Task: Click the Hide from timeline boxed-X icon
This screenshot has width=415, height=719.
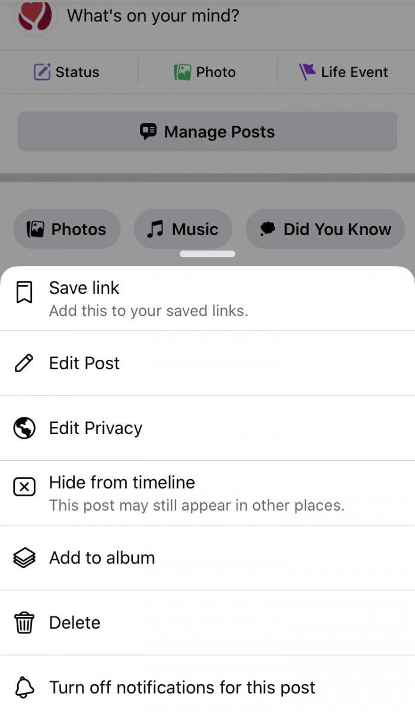Action: click(24, 487)
